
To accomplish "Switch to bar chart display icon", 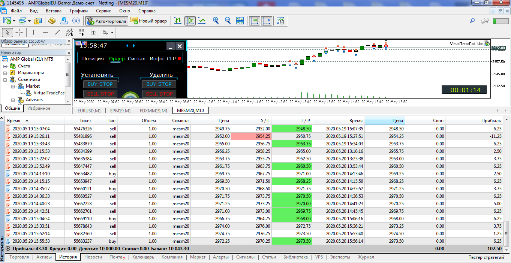I will [178, 21].
